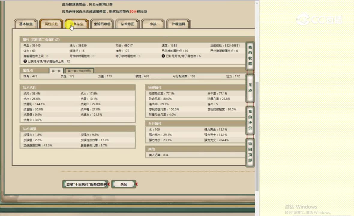Viewport: 354px width, 216px height.
Task: Click 定力：172 value
Action: (x=233, y=76)
